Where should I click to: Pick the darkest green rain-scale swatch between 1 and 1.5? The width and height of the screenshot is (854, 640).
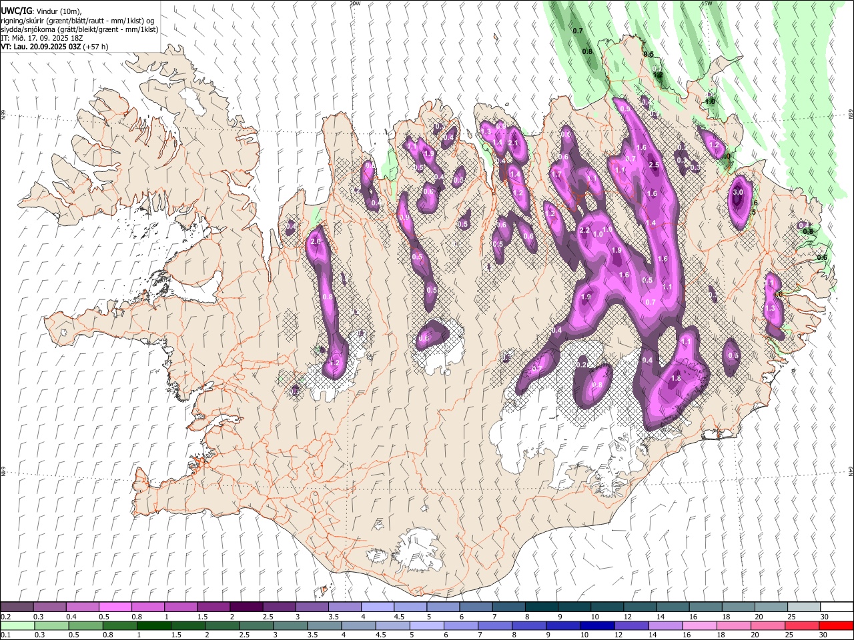tap(154, 625)
